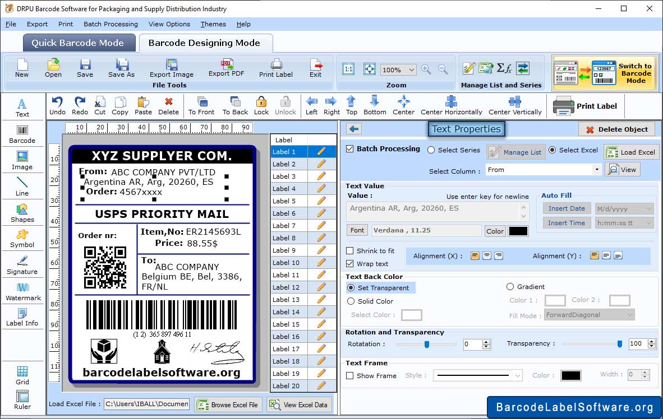Viewport: 663px width, 419px height.
Task: Open the Themes menu
Action: (x=213, y=24)
